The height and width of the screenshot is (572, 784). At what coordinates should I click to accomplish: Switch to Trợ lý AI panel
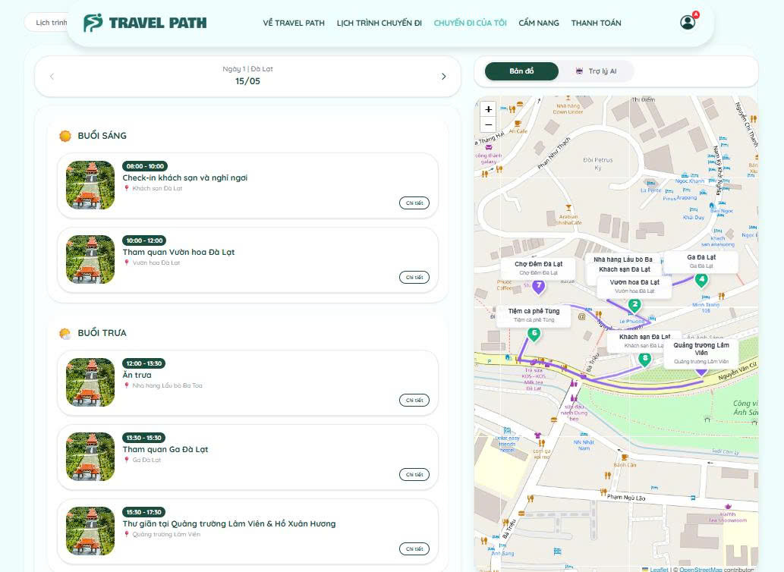tap(596, 71)
